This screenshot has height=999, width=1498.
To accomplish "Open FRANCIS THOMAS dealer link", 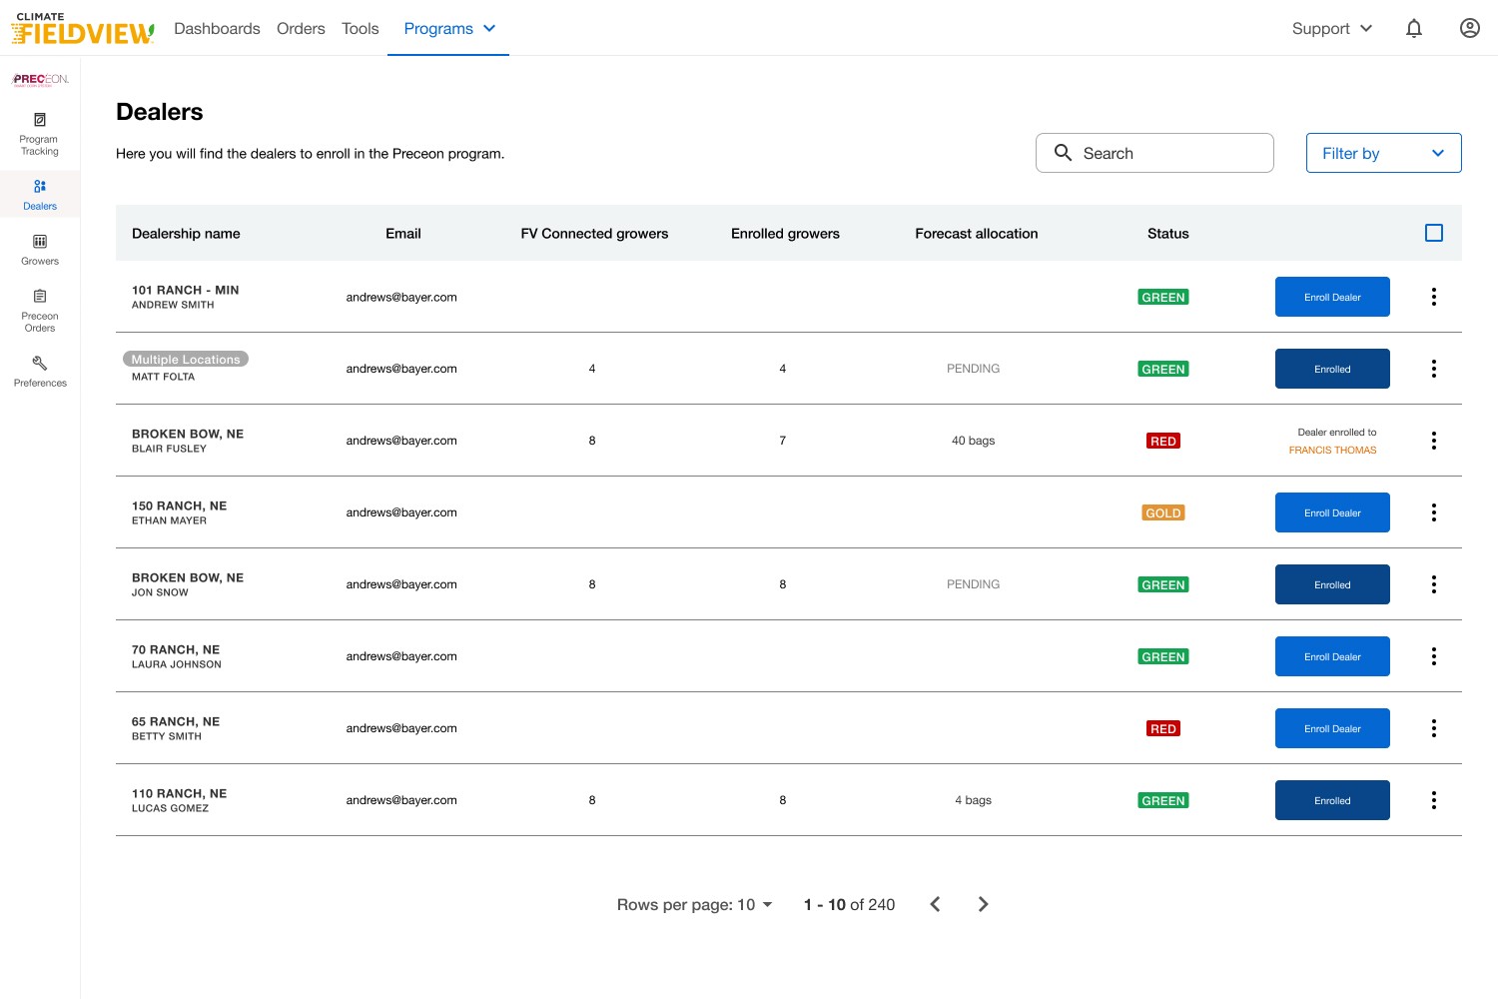I will (x=1332, y=451).
